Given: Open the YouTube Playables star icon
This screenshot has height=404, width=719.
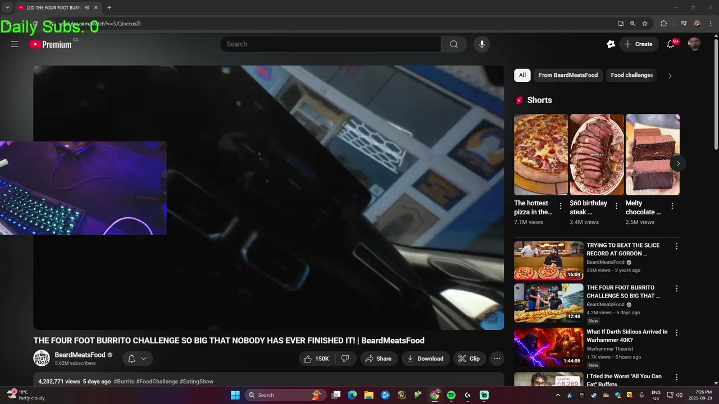Looking at the screenshot, I should coord(611,44).
